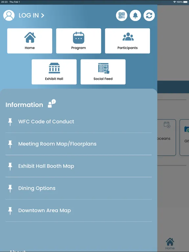The height and width of the screenshot is (252, 189).
Task: Tap the user profile avatar icon
Action: coord(9,15)
